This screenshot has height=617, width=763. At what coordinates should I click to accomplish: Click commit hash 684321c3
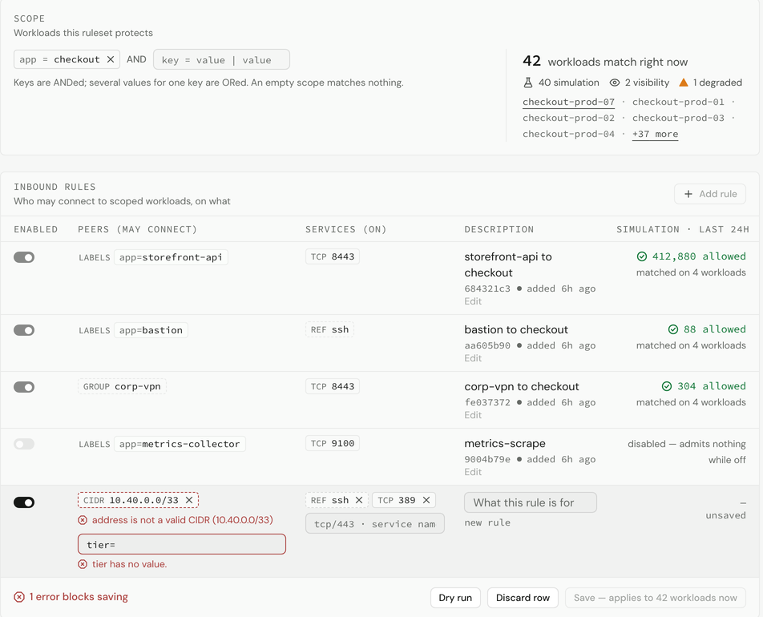point(487,288)
